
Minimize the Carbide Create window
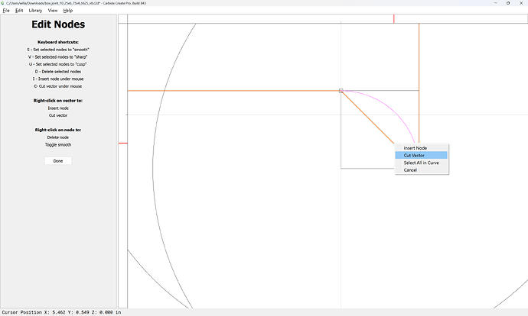tap(495, 3)
